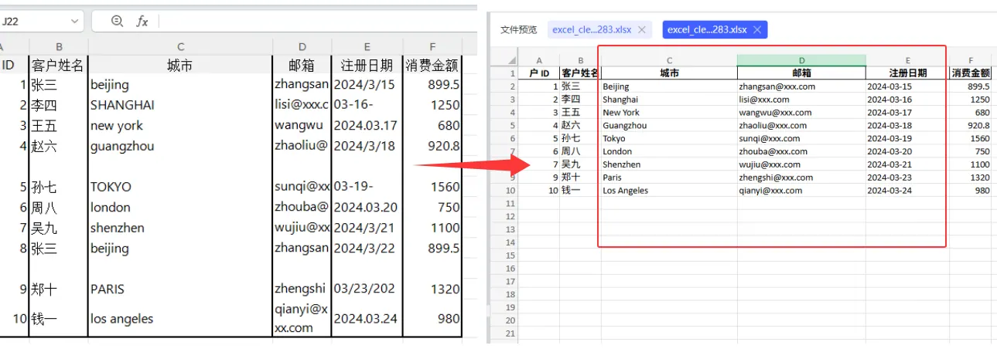Select the 'Los Angeles' cell in the preview sheet
997x352 pixels.
[669, 190]
